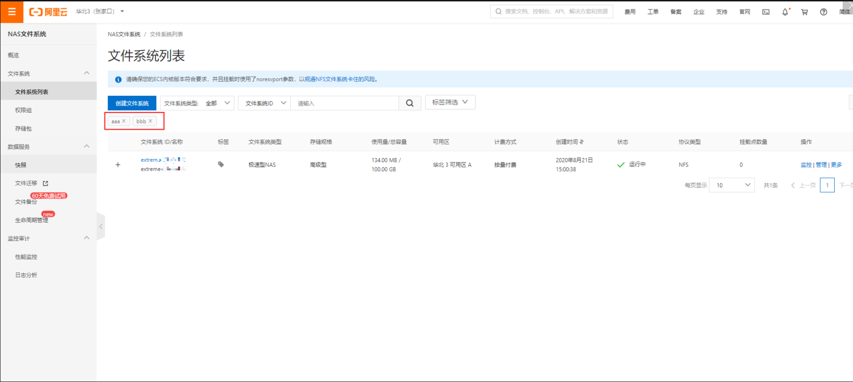
Task: Open the orange hamburger main menu
Action: 12,12
